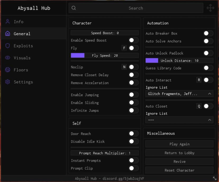
Task: Enable the Auto Interact toggle
Action: tap(208, 80)
